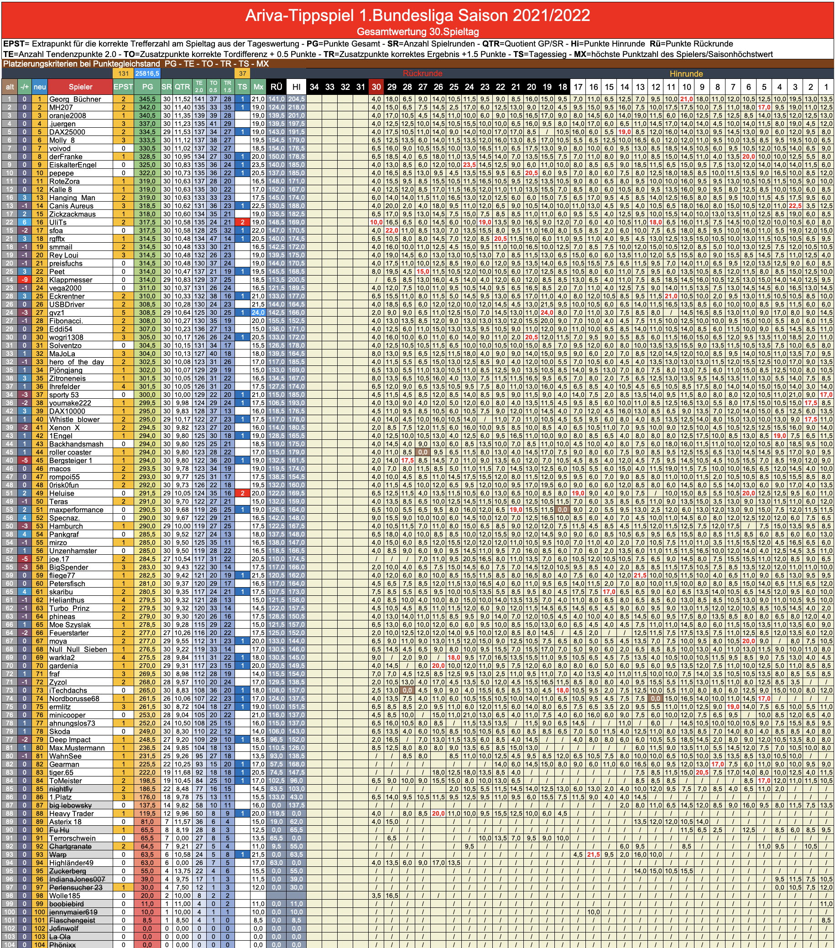The height and width of the screenshot is (948, 835).
Task: Select player DAX25000
Action: (67, 132)
